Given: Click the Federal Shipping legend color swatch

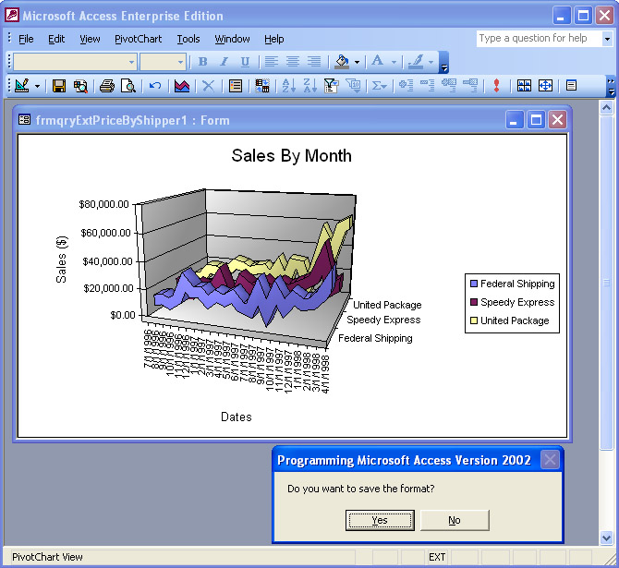Looking at the screenshot, I should (474, 284).
